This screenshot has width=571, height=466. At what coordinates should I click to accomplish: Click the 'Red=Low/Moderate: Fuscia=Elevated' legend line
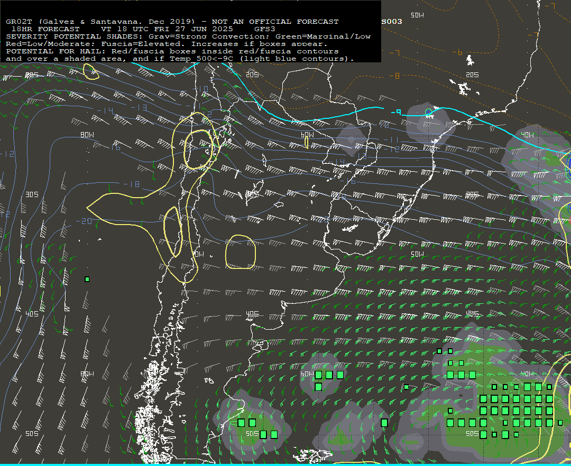pyautogui.click(x=167, y=44)
